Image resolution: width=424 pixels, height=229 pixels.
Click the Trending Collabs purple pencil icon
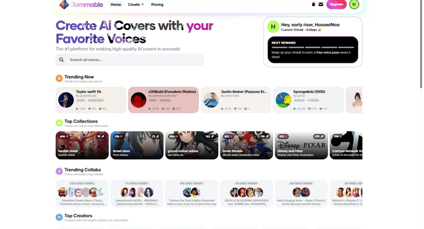coord(59,171)
